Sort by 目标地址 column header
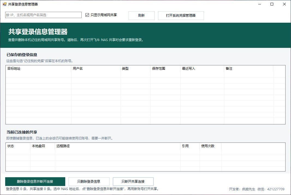Viewport: 291px width, 195px height. [38, 69]
